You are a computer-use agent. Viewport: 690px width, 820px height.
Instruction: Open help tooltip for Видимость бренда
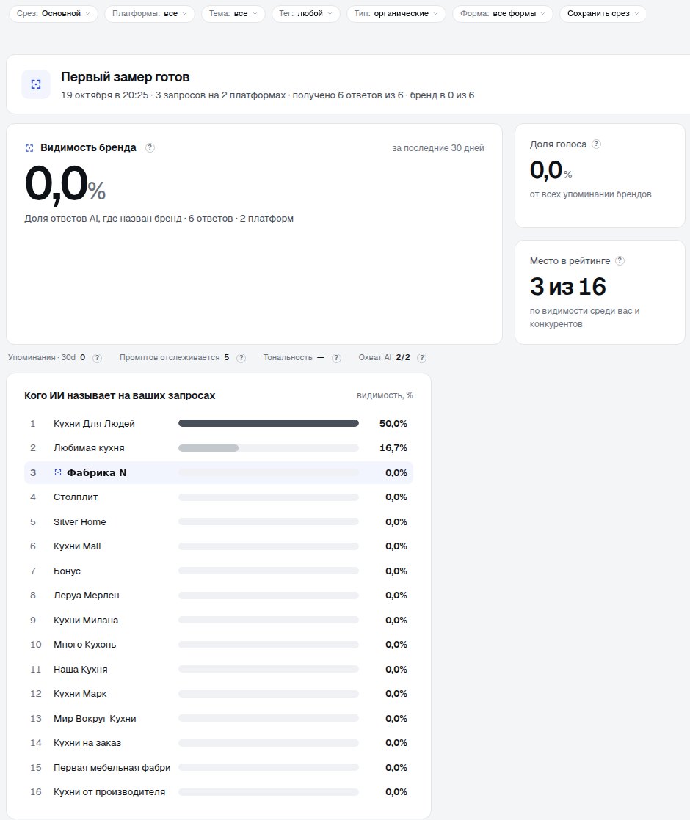150,147
